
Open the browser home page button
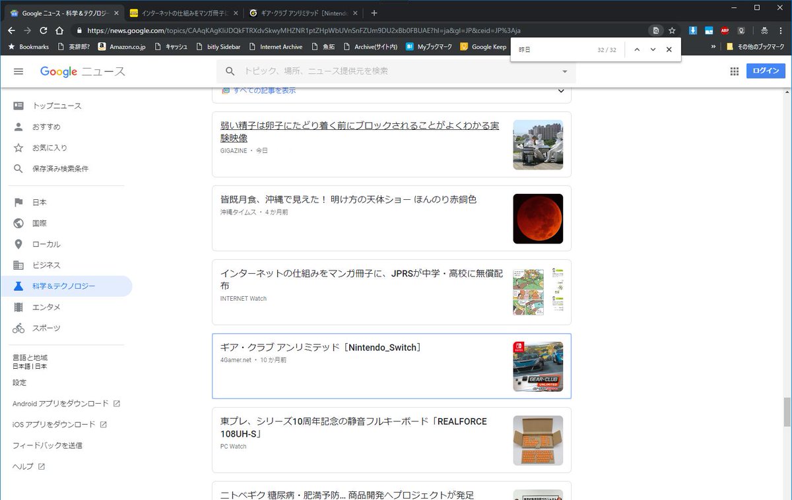(x=59, y=30)
